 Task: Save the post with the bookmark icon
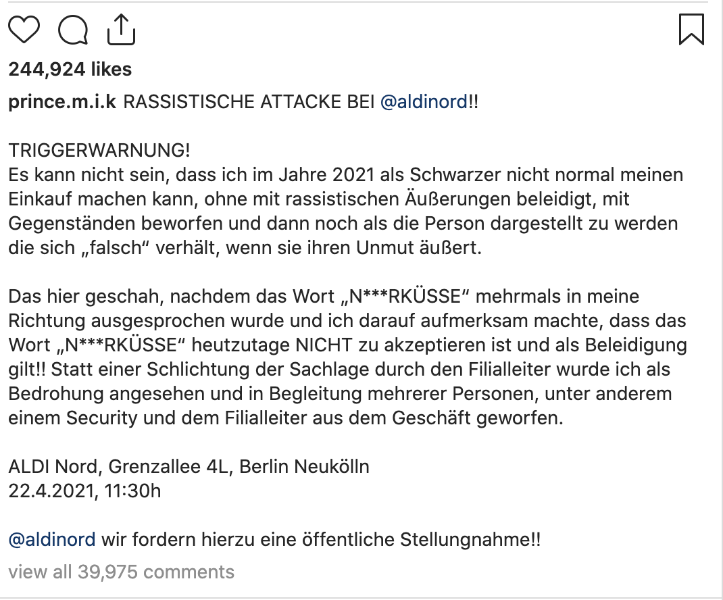(x=691, y=30)
